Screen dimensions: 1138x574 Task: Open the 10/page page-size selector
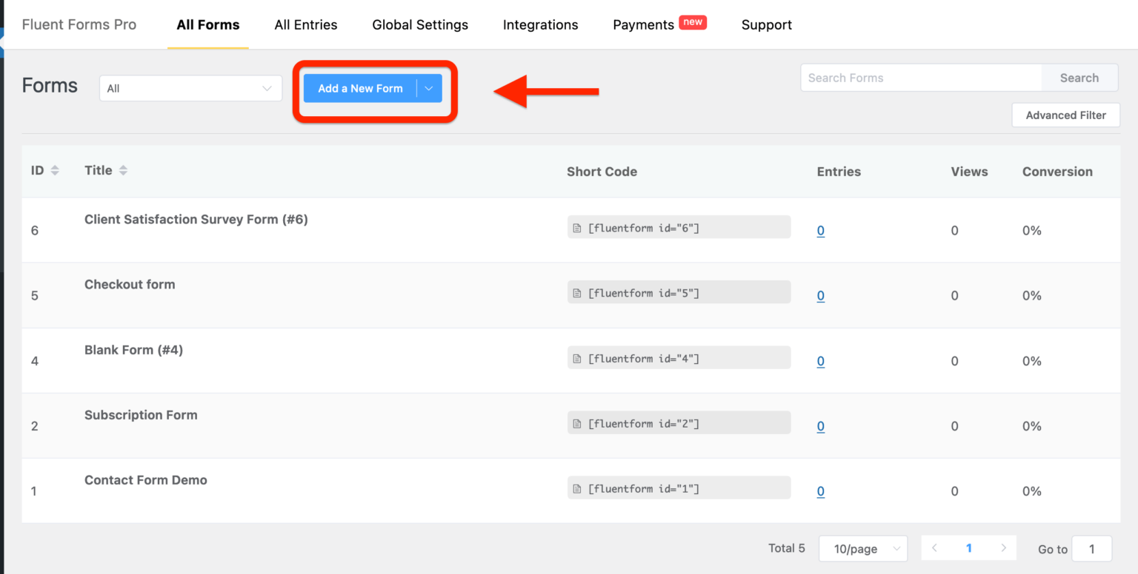pos(862,548)
